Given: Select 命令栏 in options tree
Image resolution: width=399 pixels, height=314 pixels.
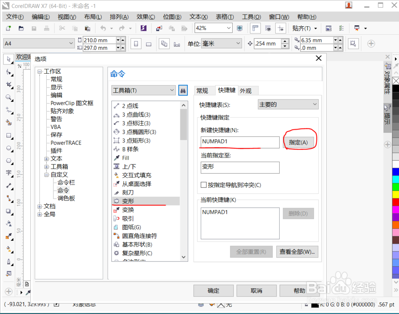Looking at the screenshot, I should (x=66, y=183).
